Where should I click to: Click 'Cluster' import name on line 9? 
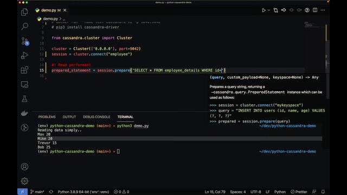(124, 38)
